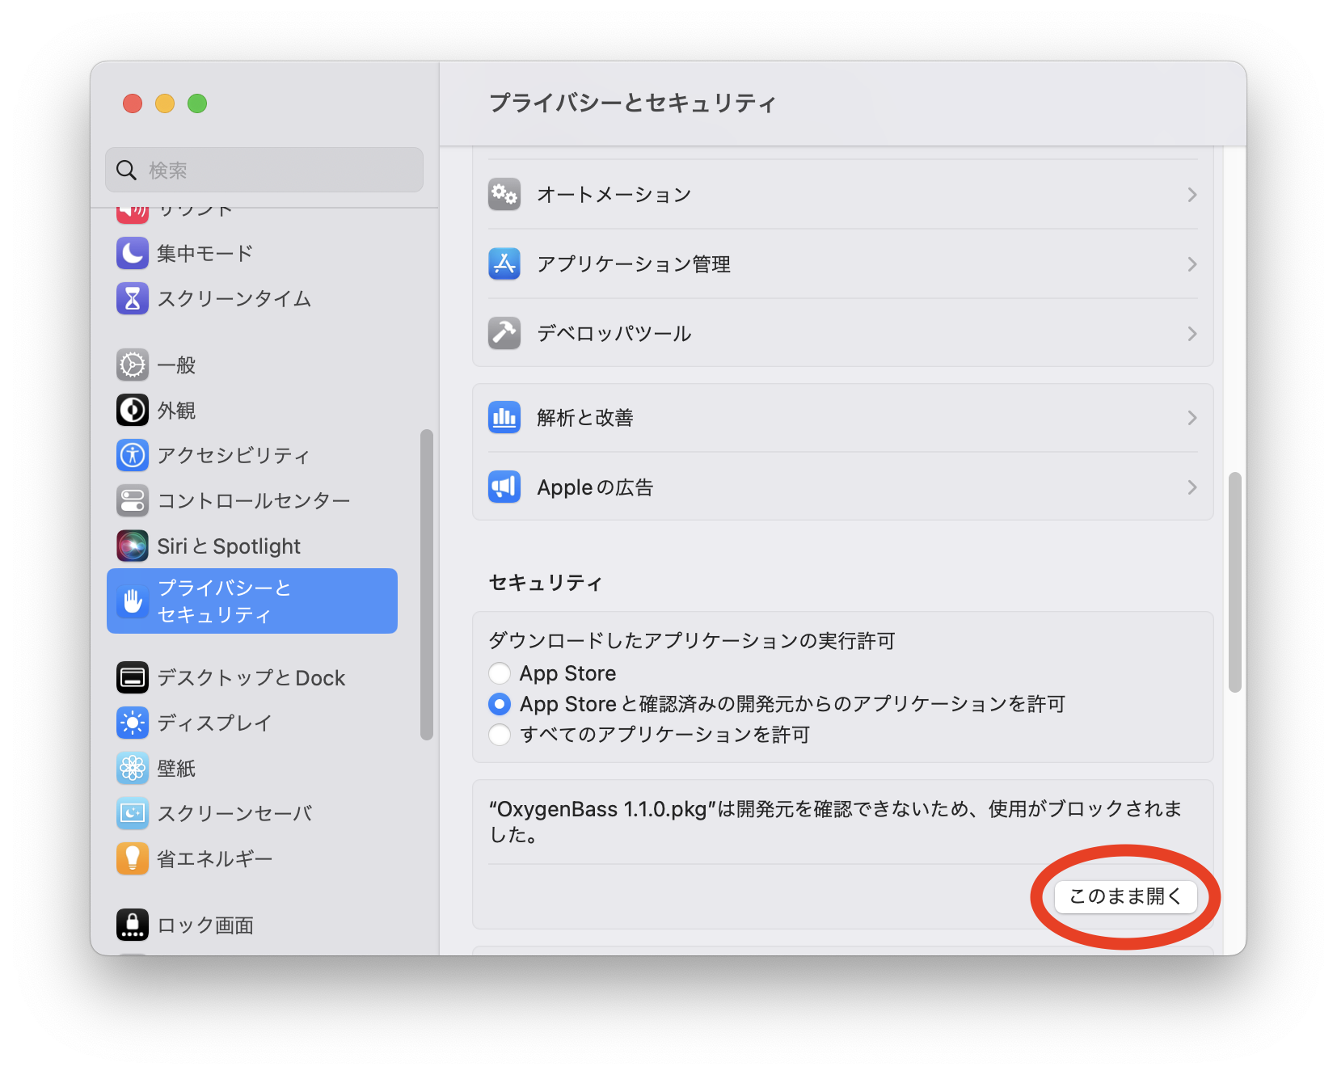
Task: Expand the デベロッパツール row chevron
Action: tap(1191, 334)
